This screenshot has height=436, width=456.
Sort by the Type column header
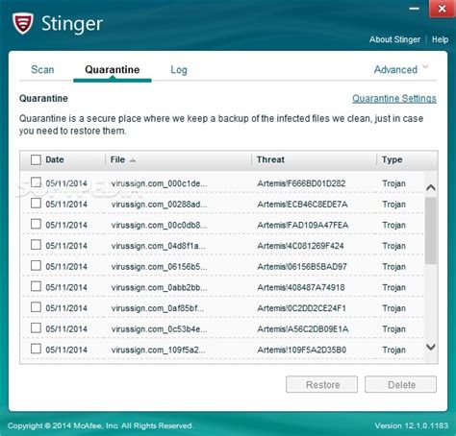click(392, 159)
